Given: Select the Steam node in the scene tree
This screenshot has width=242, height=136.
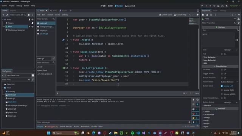Looking at the screenshot, I should pyautogui.click(x=11, y=23).
